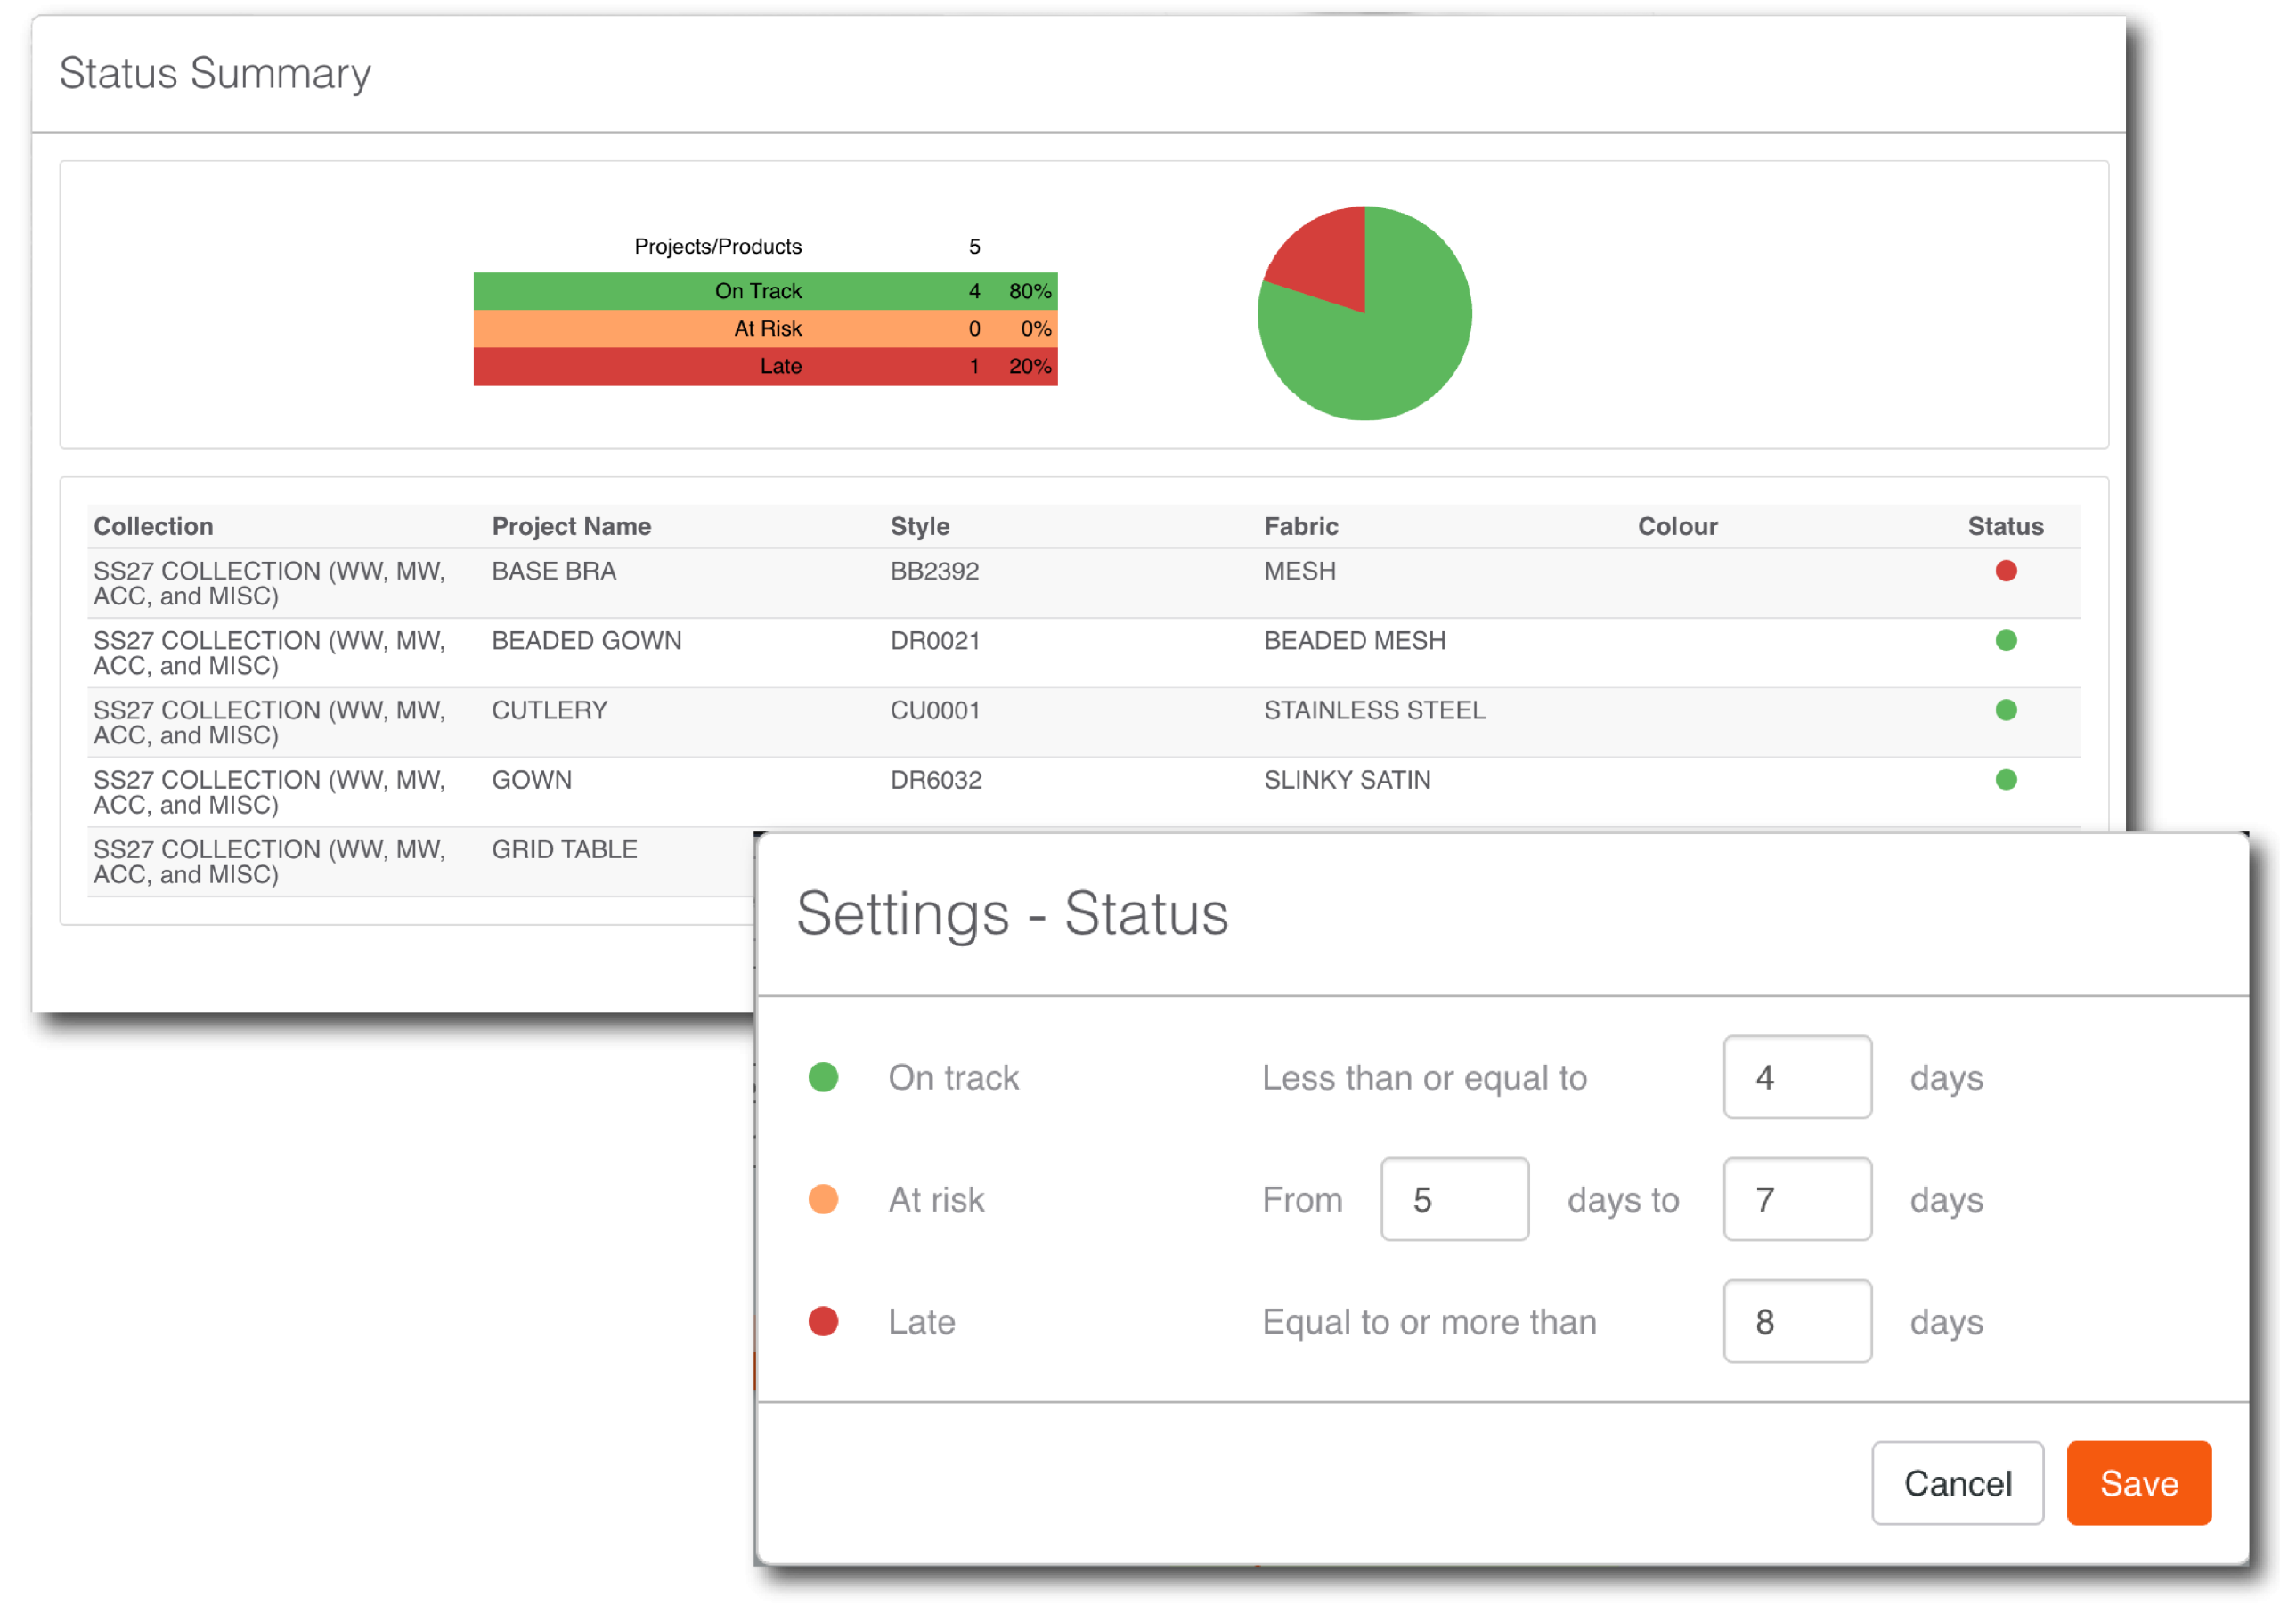The image size is (2280, 1614).
Task: Click the red status dot for BASE BRA
Action: [2006, 571]
